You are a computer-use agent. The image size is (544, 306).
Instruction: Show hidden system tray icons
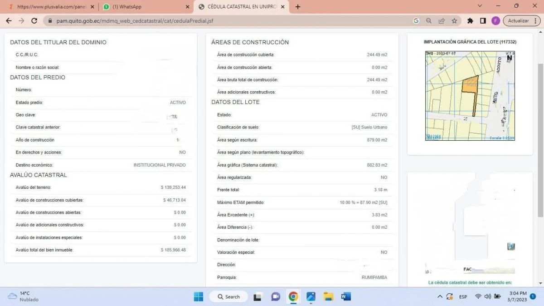pyautogui.click(x=439, y=296)
